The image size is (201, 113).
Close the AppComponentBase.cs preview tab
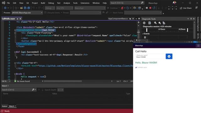pos(133,19)
